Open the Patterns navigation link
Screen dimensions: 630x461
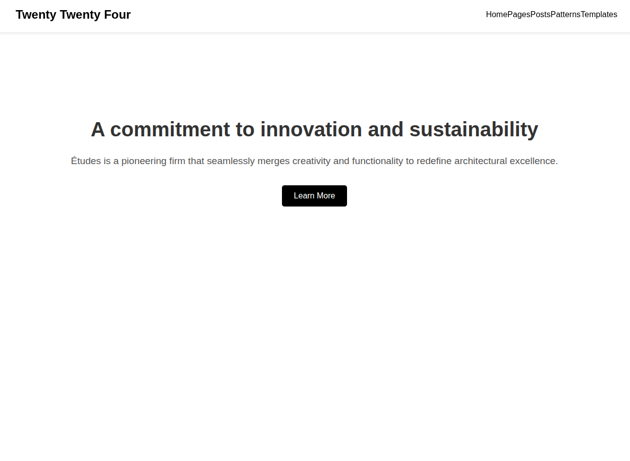pyautogui.click(x=565, y=15)
